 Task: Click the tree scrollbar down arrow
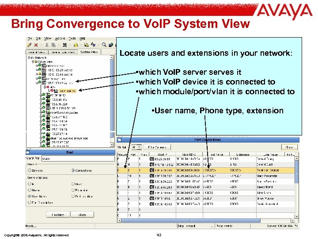click(112, 145)
